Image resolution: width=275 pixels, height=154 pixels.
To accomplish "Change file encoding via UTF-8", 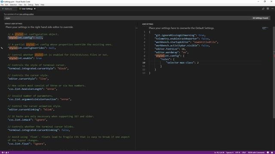I will [238, 152].
